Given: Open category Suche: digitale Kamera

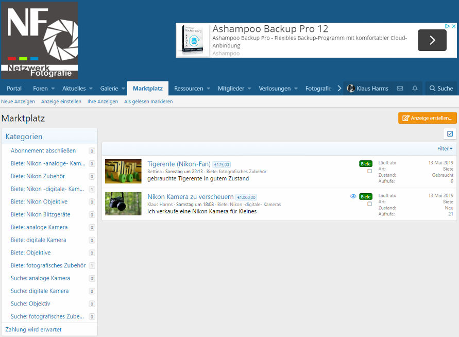Looking at the screenshot, I should 40,291.
